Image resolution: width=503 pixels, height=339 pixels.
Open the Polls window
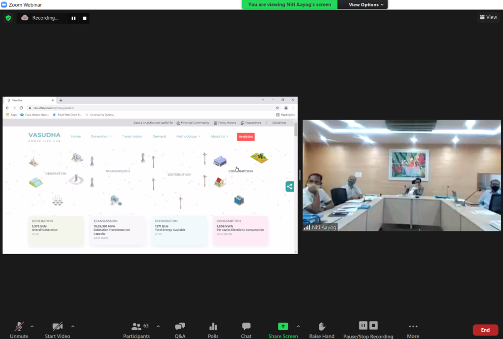coord(213,330)
